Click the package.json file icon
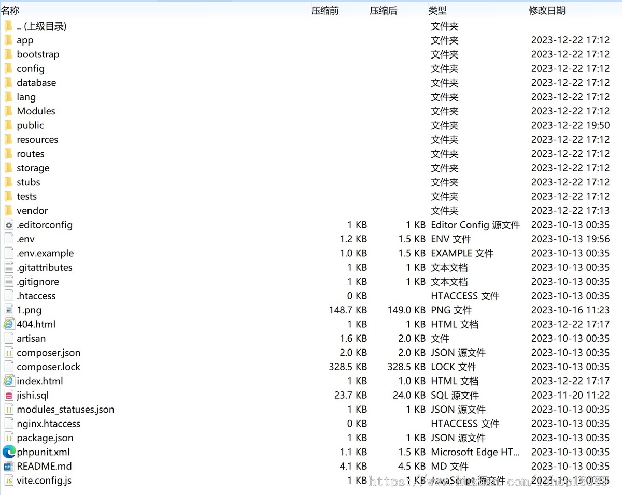 9,438
